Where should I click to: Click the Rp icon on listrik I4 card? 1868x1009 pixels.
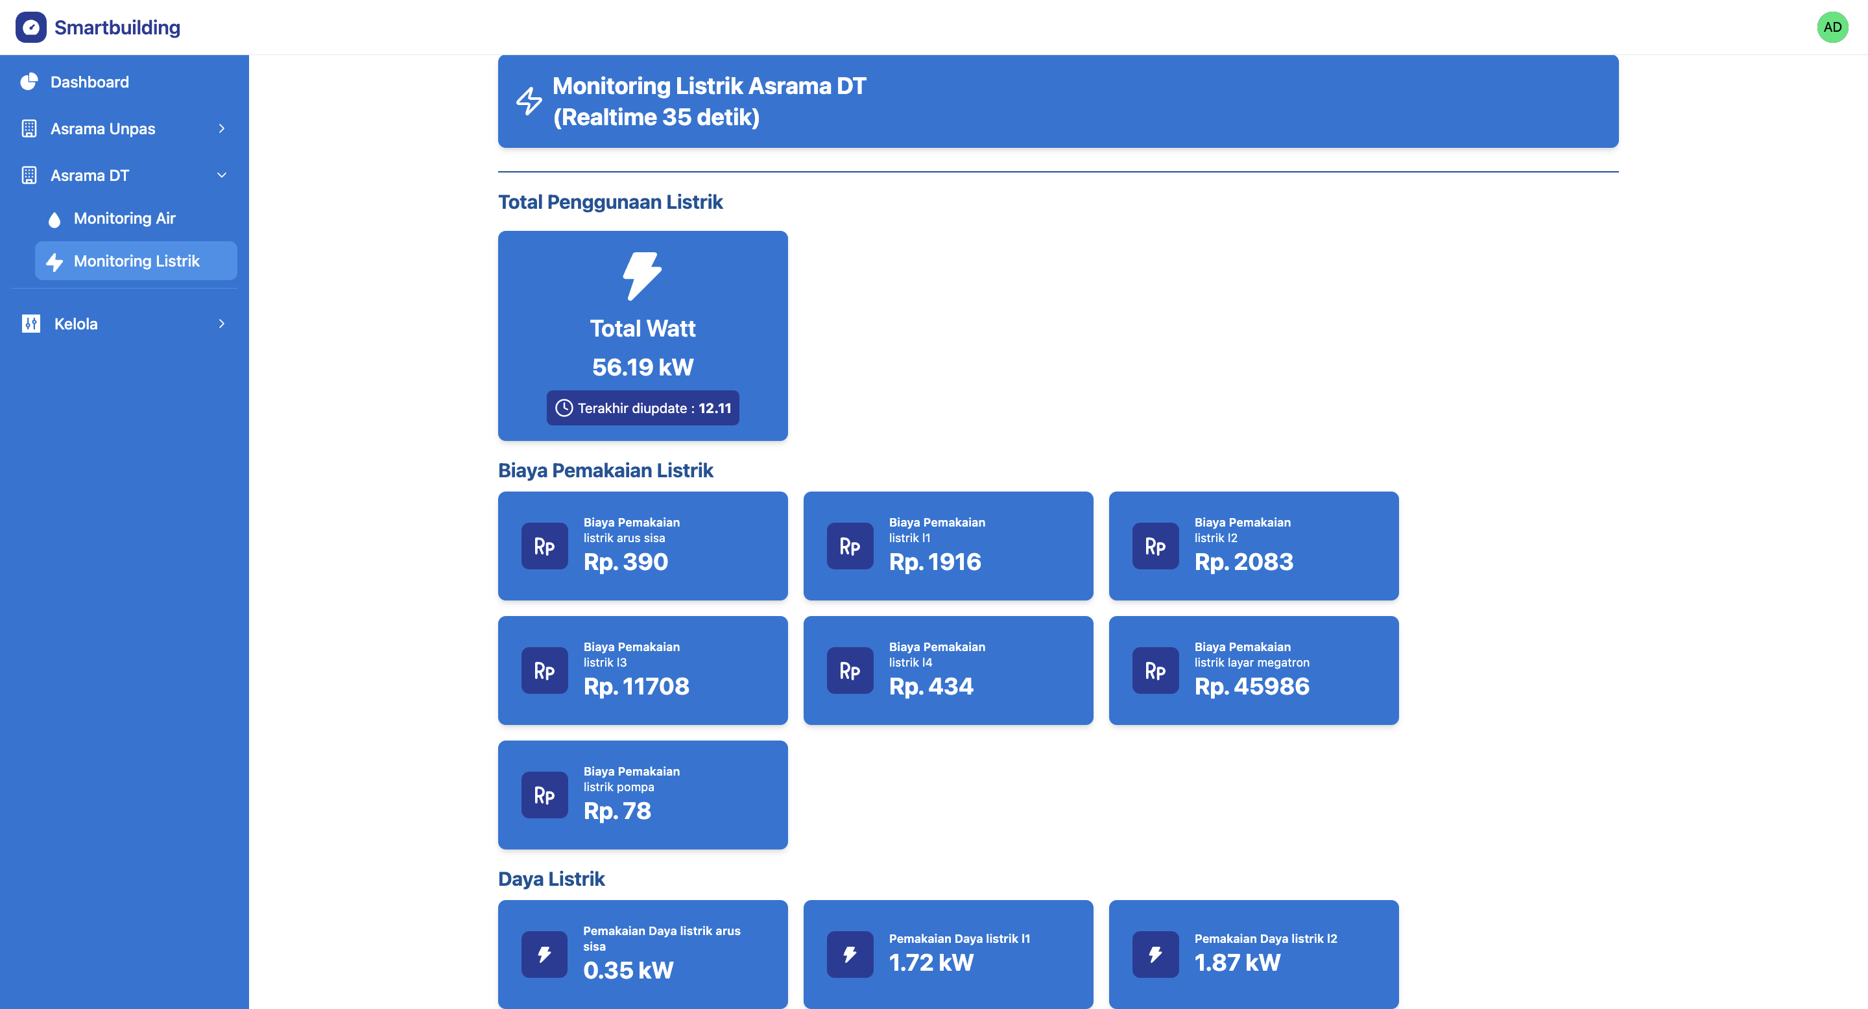[x=850, y=671]
